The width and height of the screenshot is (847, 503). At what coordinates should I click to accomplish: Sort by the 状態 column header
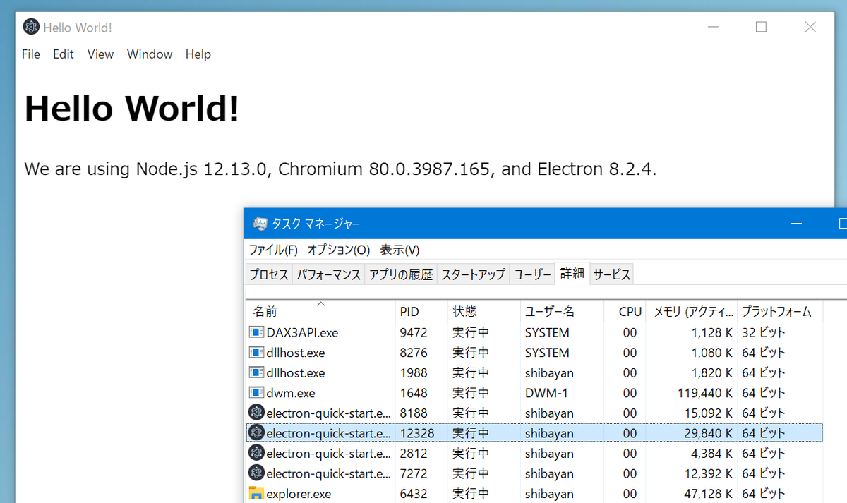(x=484, y=311)
